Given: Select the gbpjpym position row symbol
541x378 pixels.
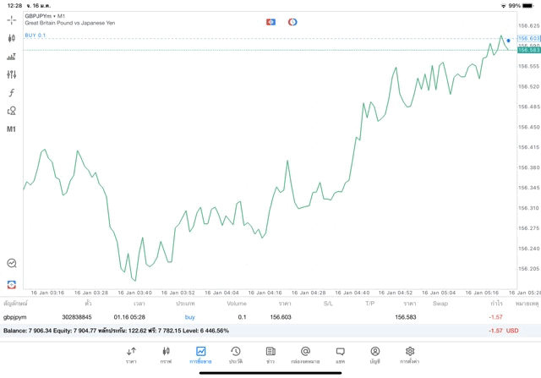Looking at the screenshot, I should [15, 317].
